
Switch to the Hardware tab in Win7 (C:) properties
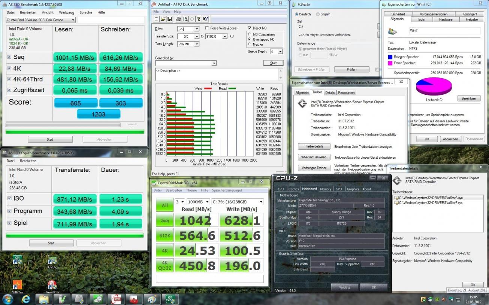[x=446, y=19]
